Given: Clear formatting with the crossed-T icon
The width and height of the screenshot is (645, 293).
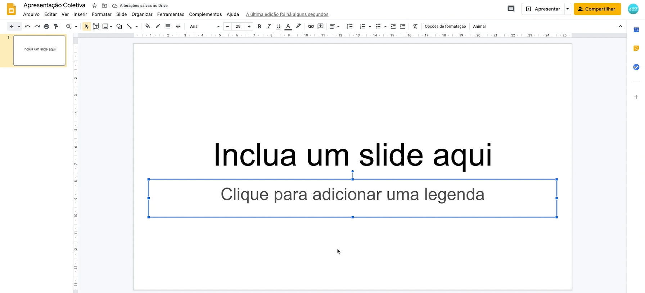Looking at the screenshot, I should (x=415, y=26).
